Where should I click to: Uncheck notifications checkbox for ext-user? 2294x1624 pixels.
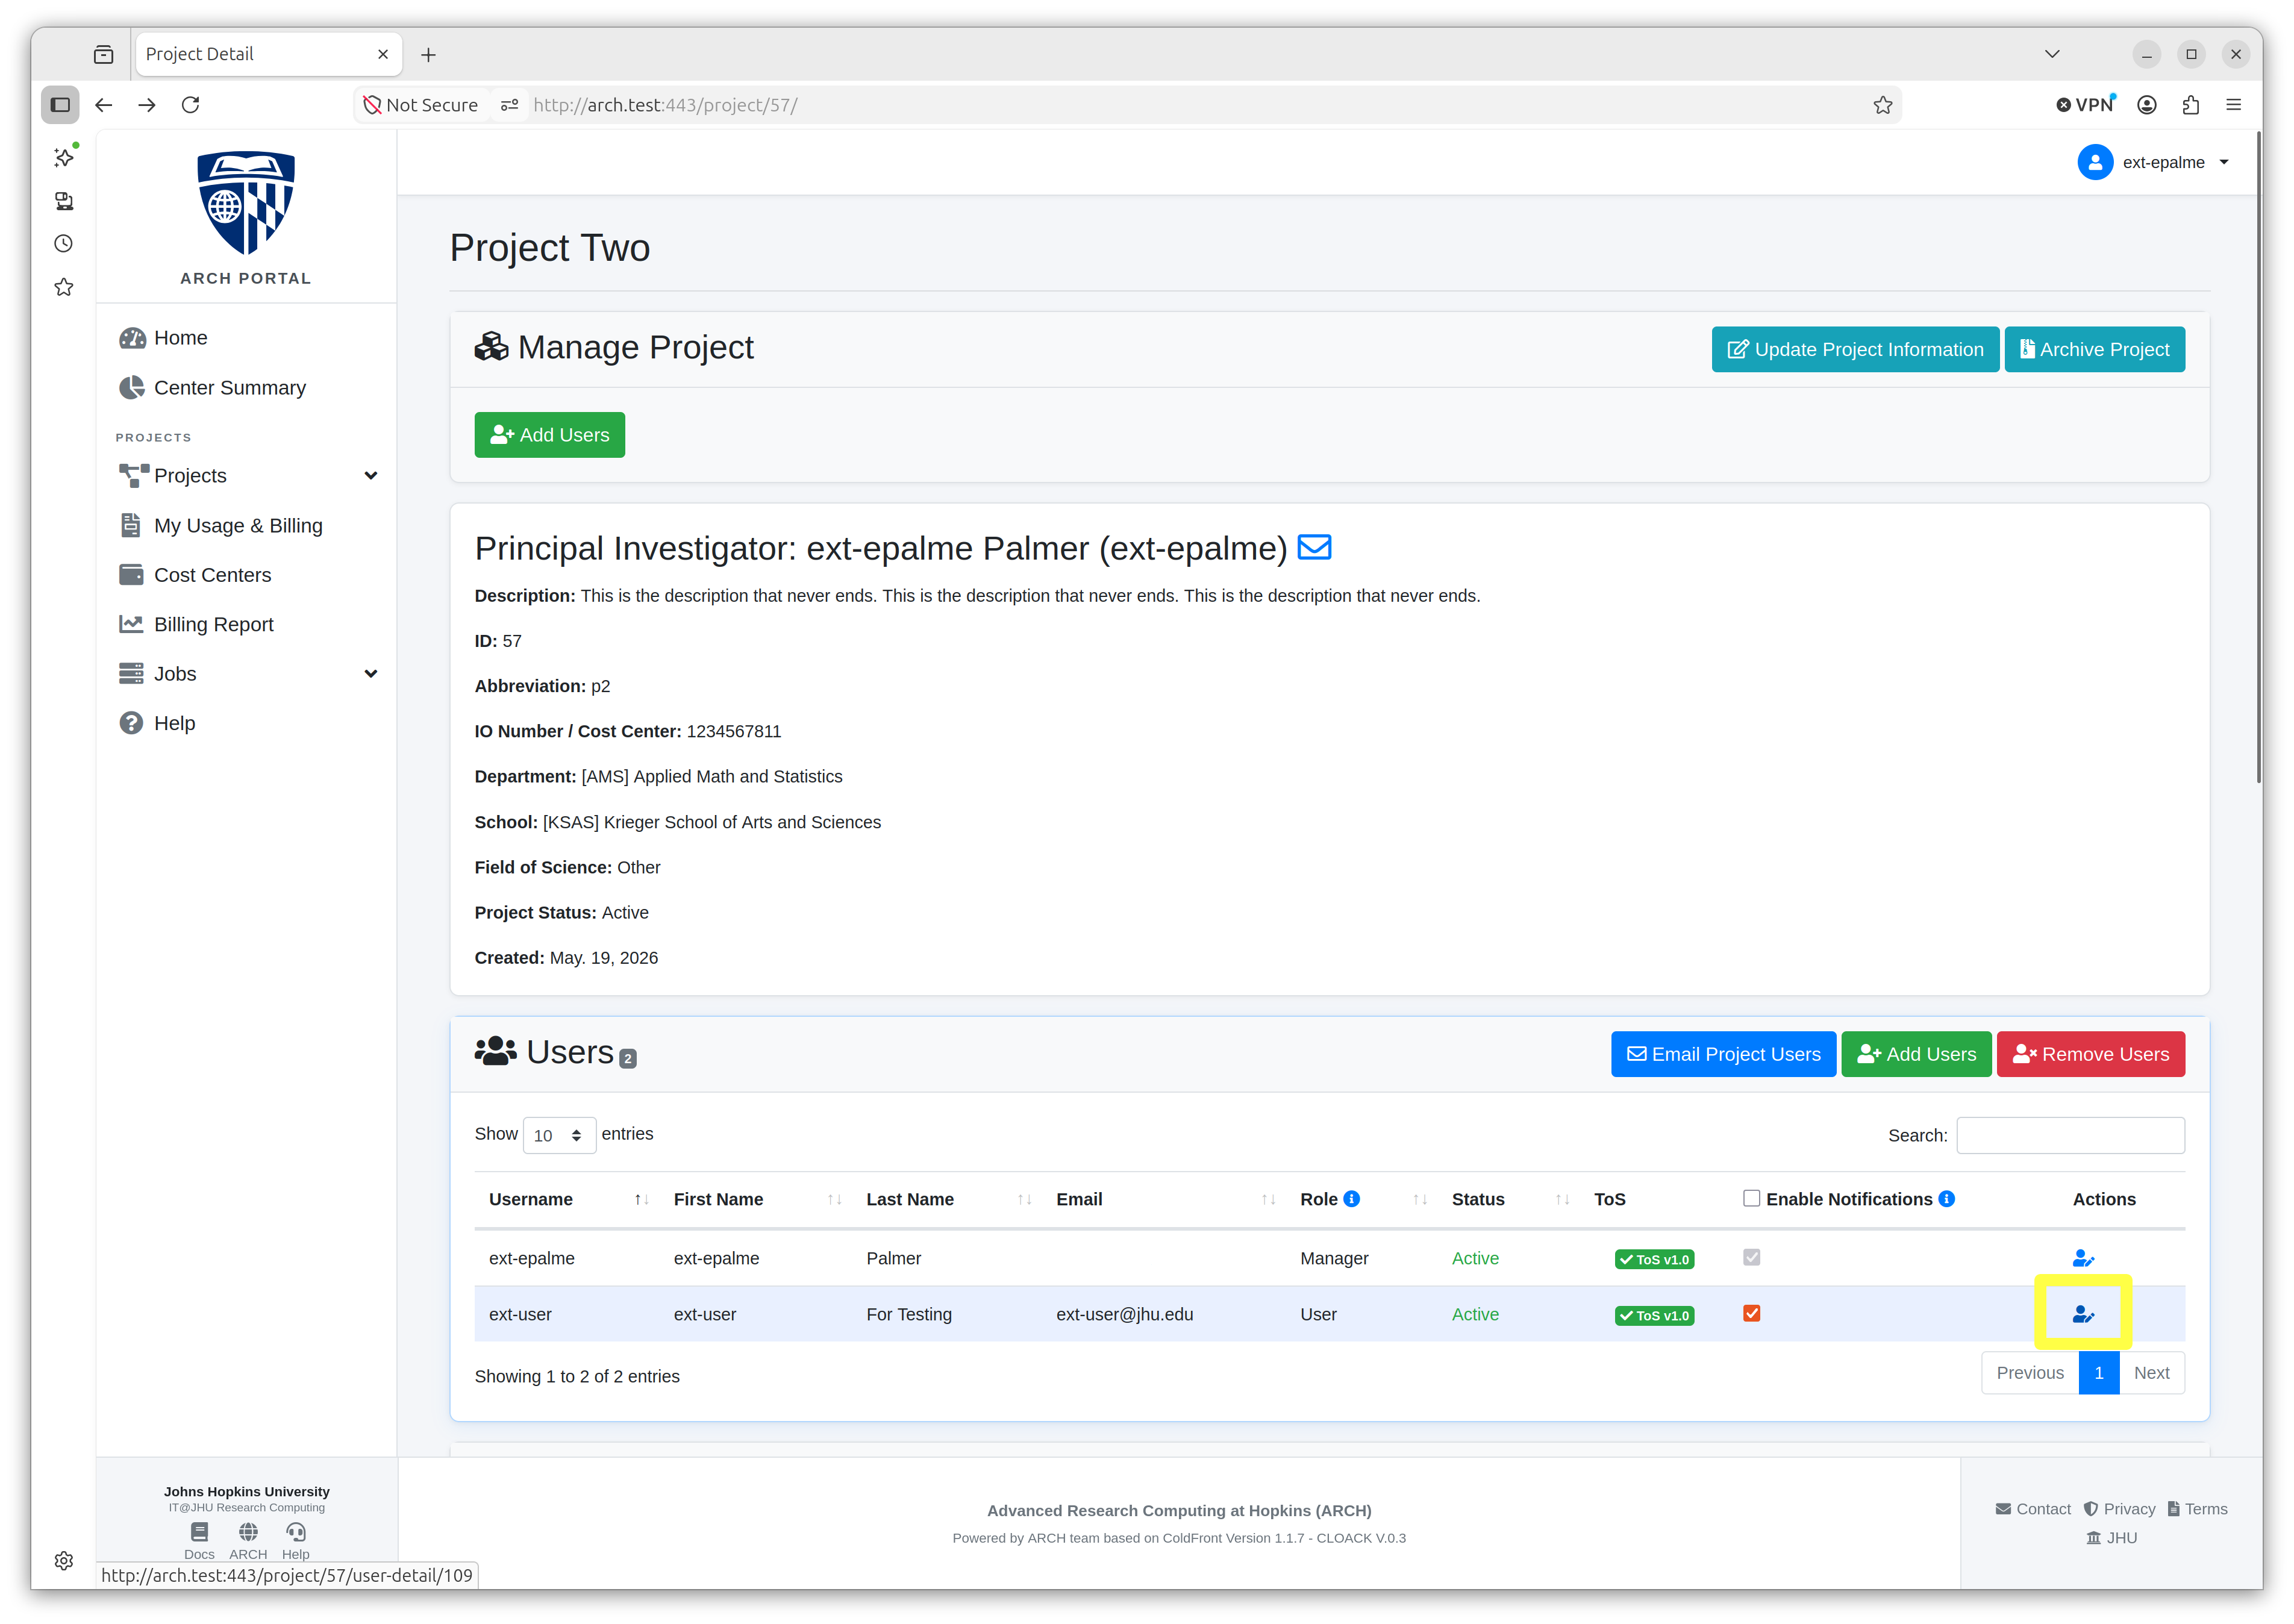point(1751,1313)
